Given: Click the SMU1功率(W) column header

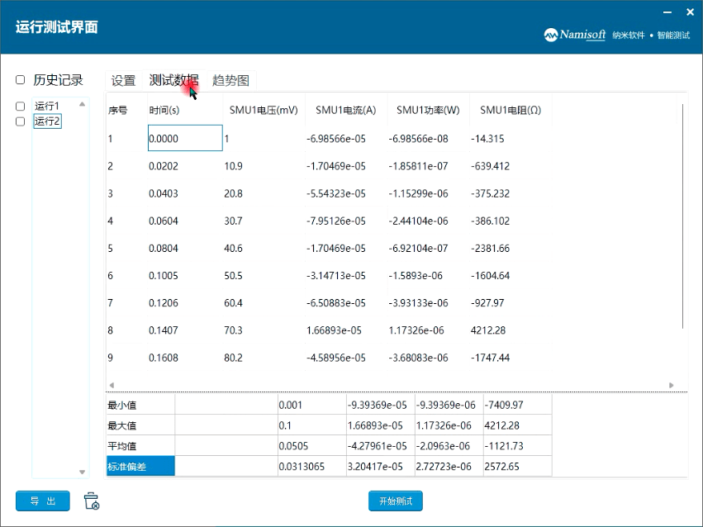Looking at the screenshot, I should pyautogui.click(x=428, y=110).
